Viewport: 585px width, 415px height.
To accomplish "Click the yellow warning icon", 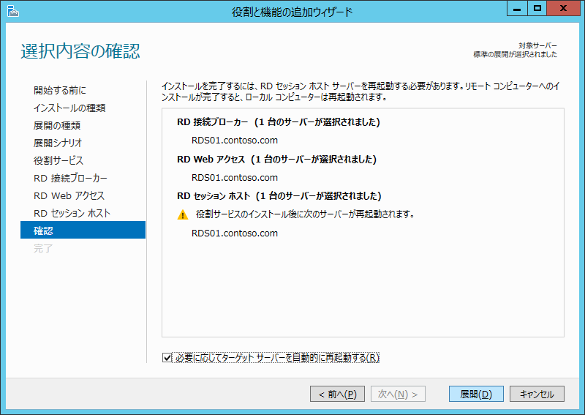I will tap(183, 215).
